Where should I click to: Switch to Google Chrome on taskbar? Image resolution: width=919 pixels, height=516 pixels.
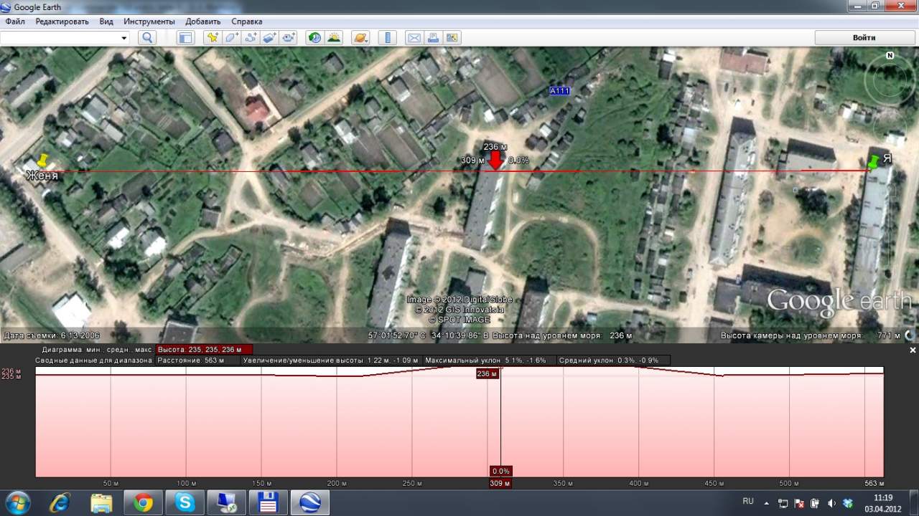point(143,502)
